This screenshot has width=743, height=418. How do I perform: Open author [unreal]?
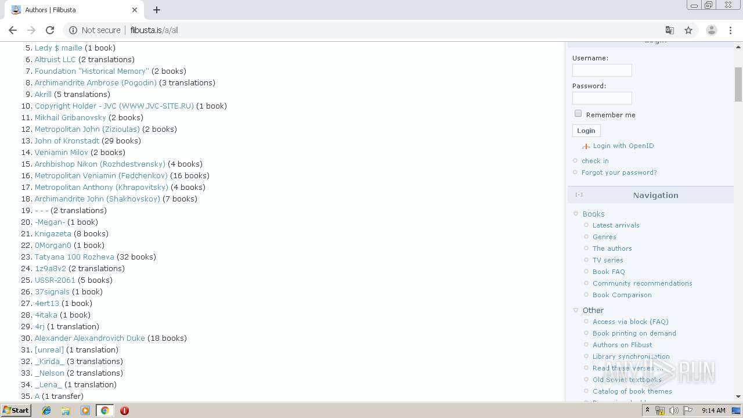click(x=49, y=349)
